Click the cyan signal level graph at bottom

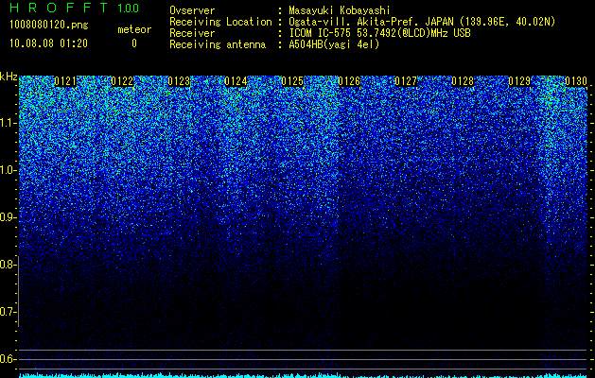[303, 375]
